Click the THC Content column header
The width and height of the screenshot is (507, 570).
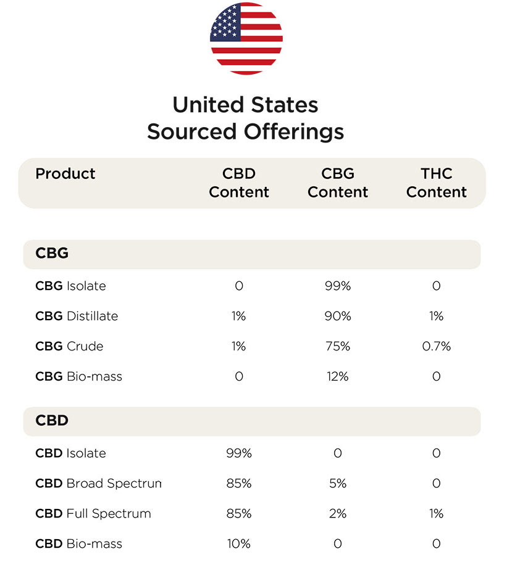(x=437, y=183)
